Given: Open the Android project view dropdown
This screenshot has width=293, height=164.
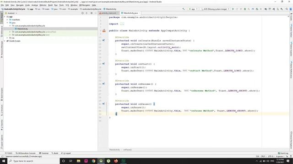Looking at the screenshot, I should pyautogui.click(x=11, y=13).
